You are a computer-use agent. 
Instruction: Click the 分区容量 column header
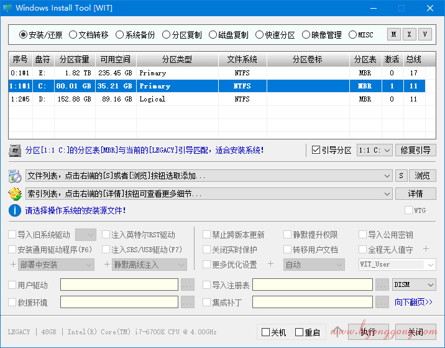click(x=75, y=59)
